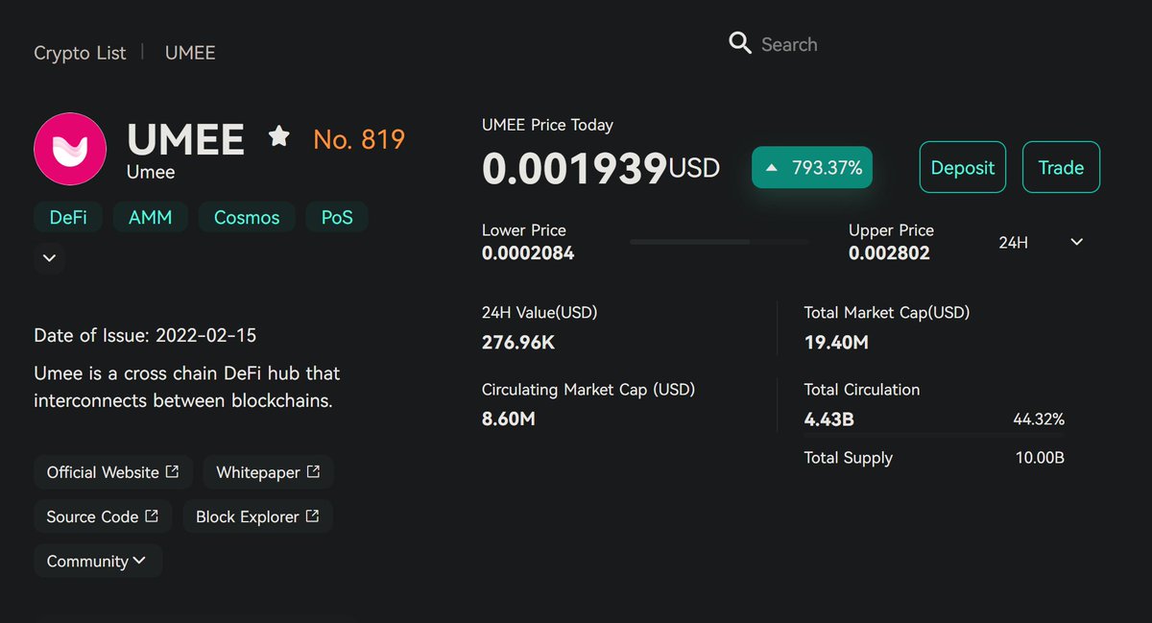1152x623 pixels.
Task: Click the Date of Issue 2022-02-15 text
Action: coord(145,336)
